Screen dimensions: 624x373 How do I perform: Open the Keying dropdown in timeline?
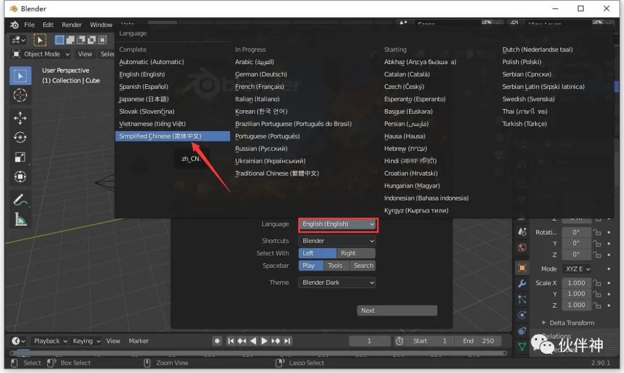pos(86,341)
